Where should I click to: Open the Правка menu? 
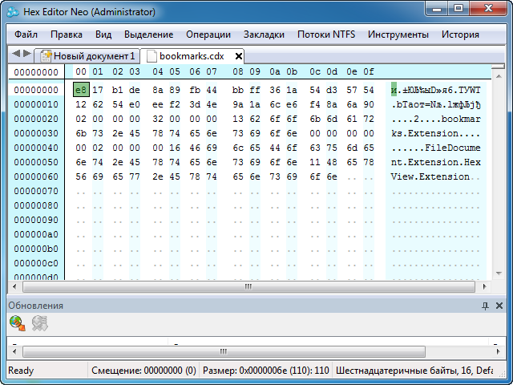pyautogui.click(x=67, y=34)
